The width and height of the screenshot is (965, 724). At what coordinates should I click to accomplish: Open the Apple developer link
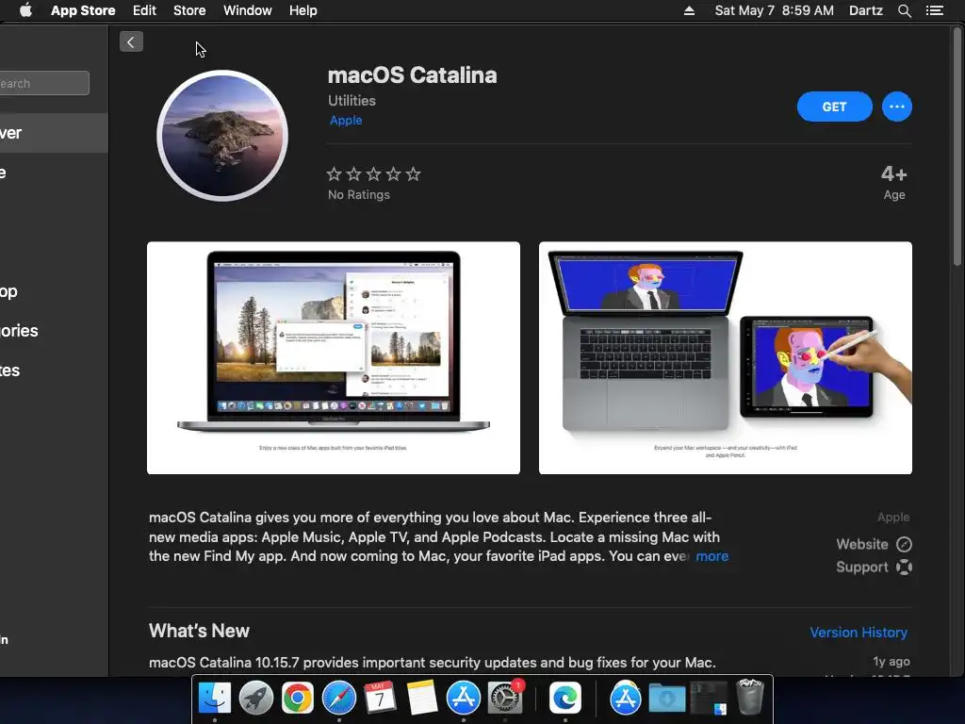[346, 120]
